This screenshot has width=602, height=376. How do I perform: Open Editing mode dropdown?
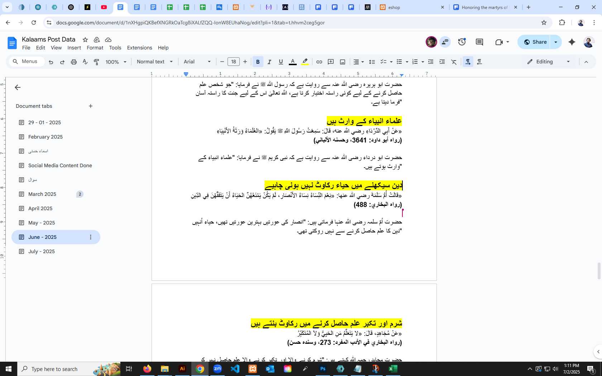click(x=548, y=62)
